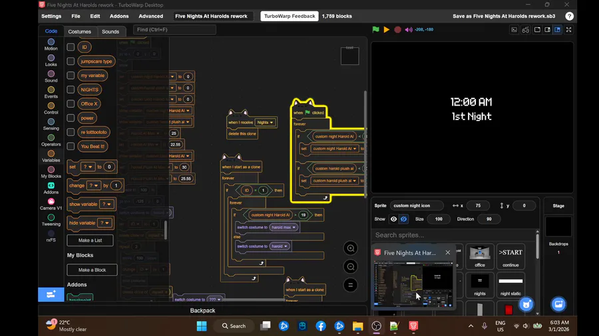Check the jumpscare type variable checkbox
Screen dimensions: 599x336
coord(71,61)
